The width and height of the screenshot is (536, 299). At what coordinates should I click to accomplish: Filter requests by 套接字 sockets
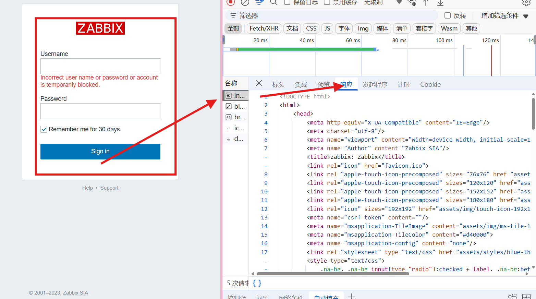pos(424,28)
